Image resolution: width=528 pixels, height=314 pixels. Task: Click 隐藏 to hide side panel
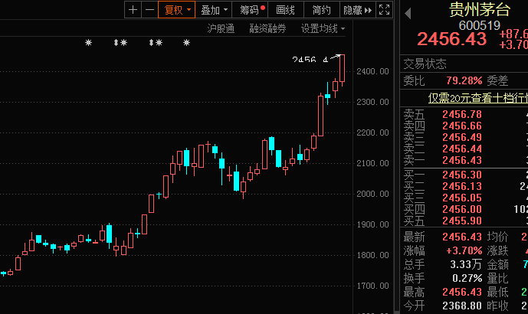pos(357,10)
